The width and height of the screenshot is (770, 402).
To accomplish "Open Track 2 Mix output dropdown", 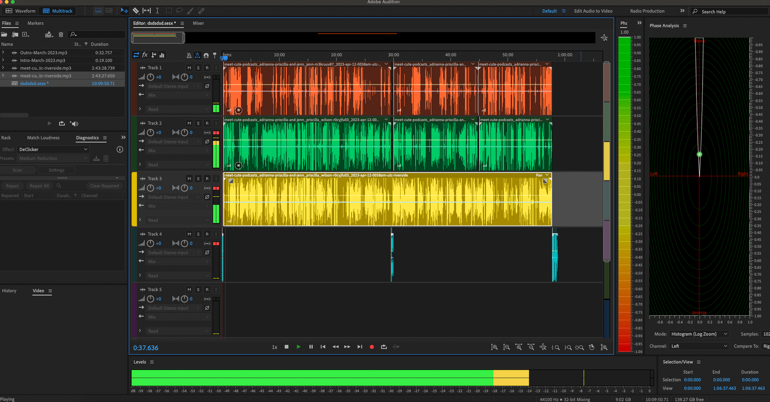I will pos(178,151).
